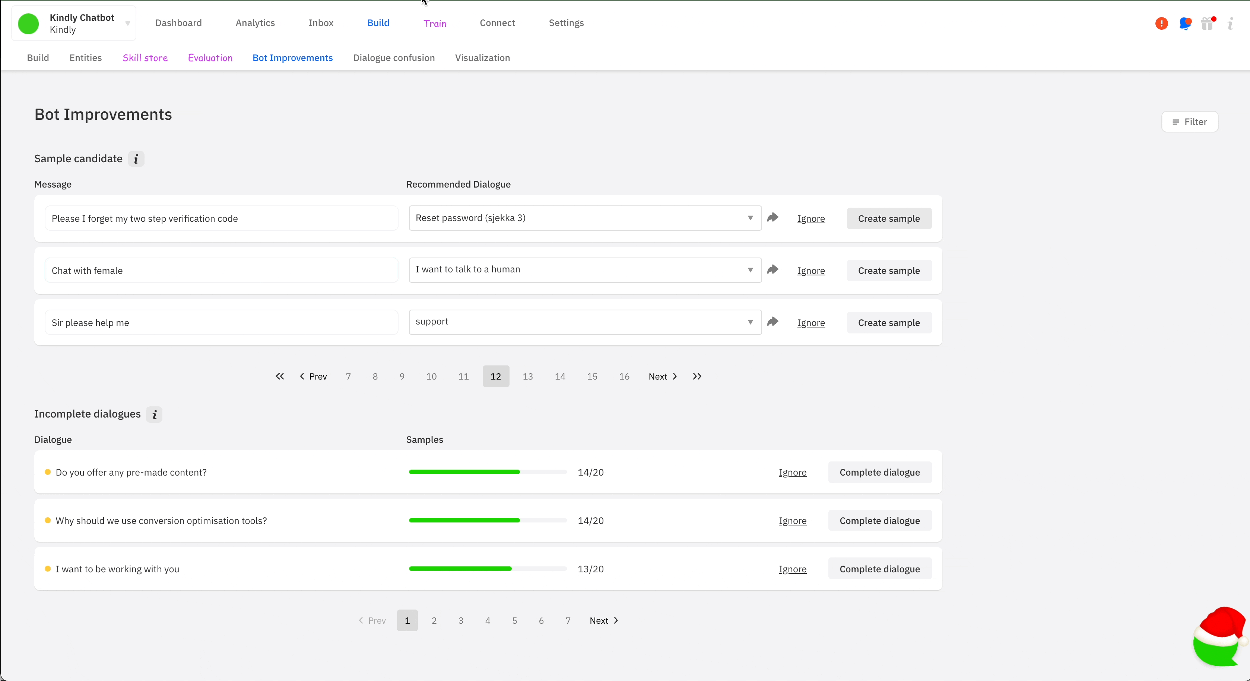1250x681 pixels.
Task: Click the info icon in the top bar
Action: (1231, 23)
